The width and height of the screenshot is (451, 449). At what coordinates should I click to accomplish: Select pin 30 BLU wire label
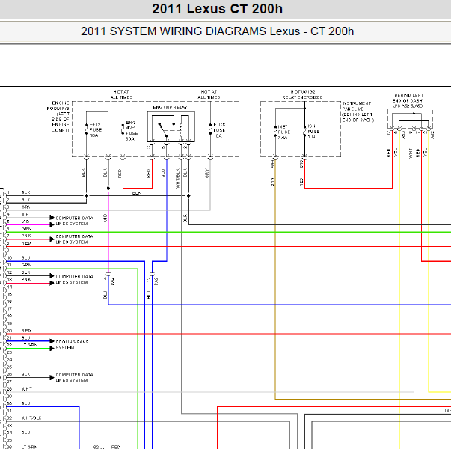tap(25, 403)
